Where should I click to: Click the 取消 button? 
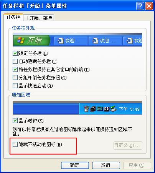coord(106,165)
